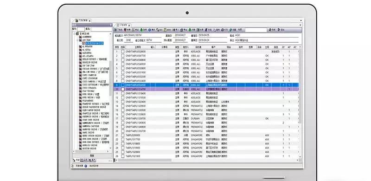
Task: Click the vessel icon beside CAP SAN JUAN
Action: click(x=80, y=65)
